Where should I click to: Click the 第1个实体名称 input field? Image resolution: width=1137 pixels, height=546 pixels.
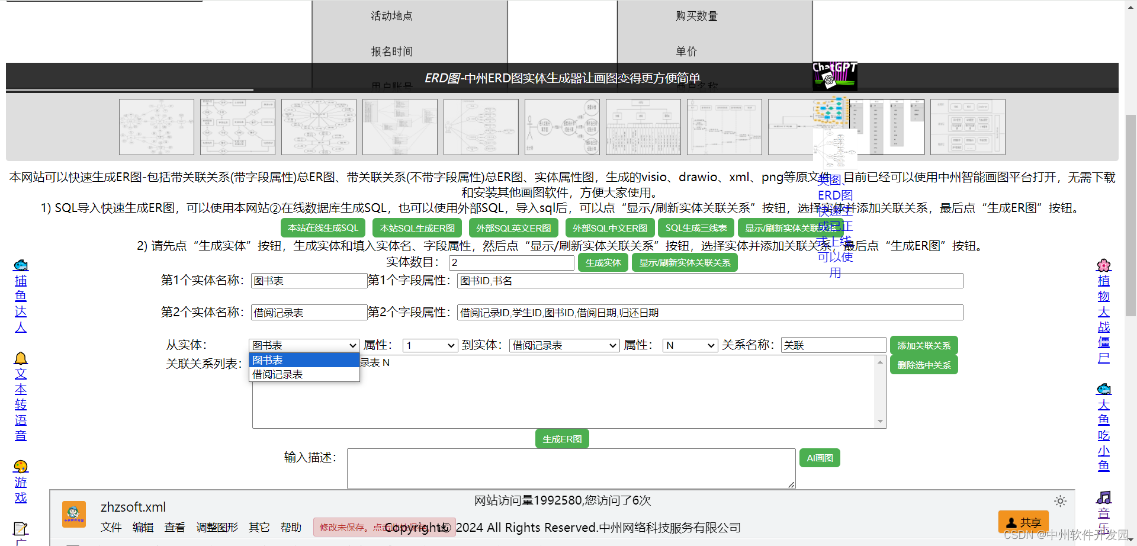309,281
